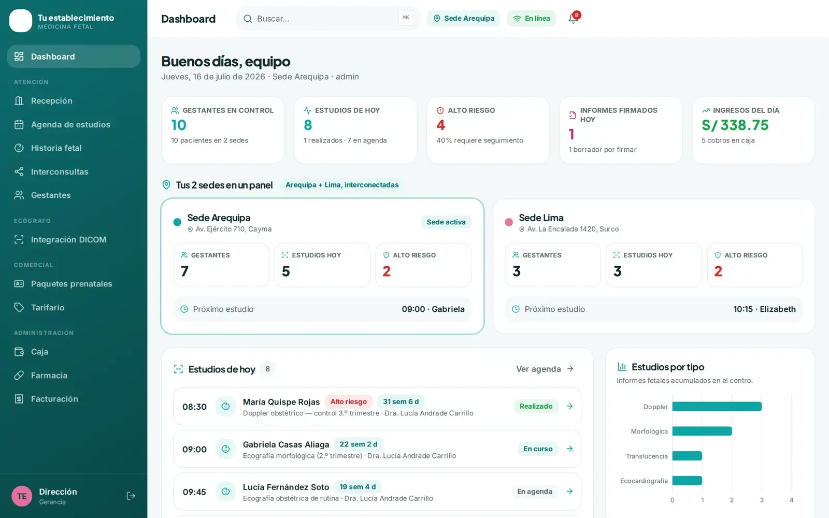829x518 pixels.
Task: Click the Estudios por tipo chart icon
Action: tap(622, 367)
